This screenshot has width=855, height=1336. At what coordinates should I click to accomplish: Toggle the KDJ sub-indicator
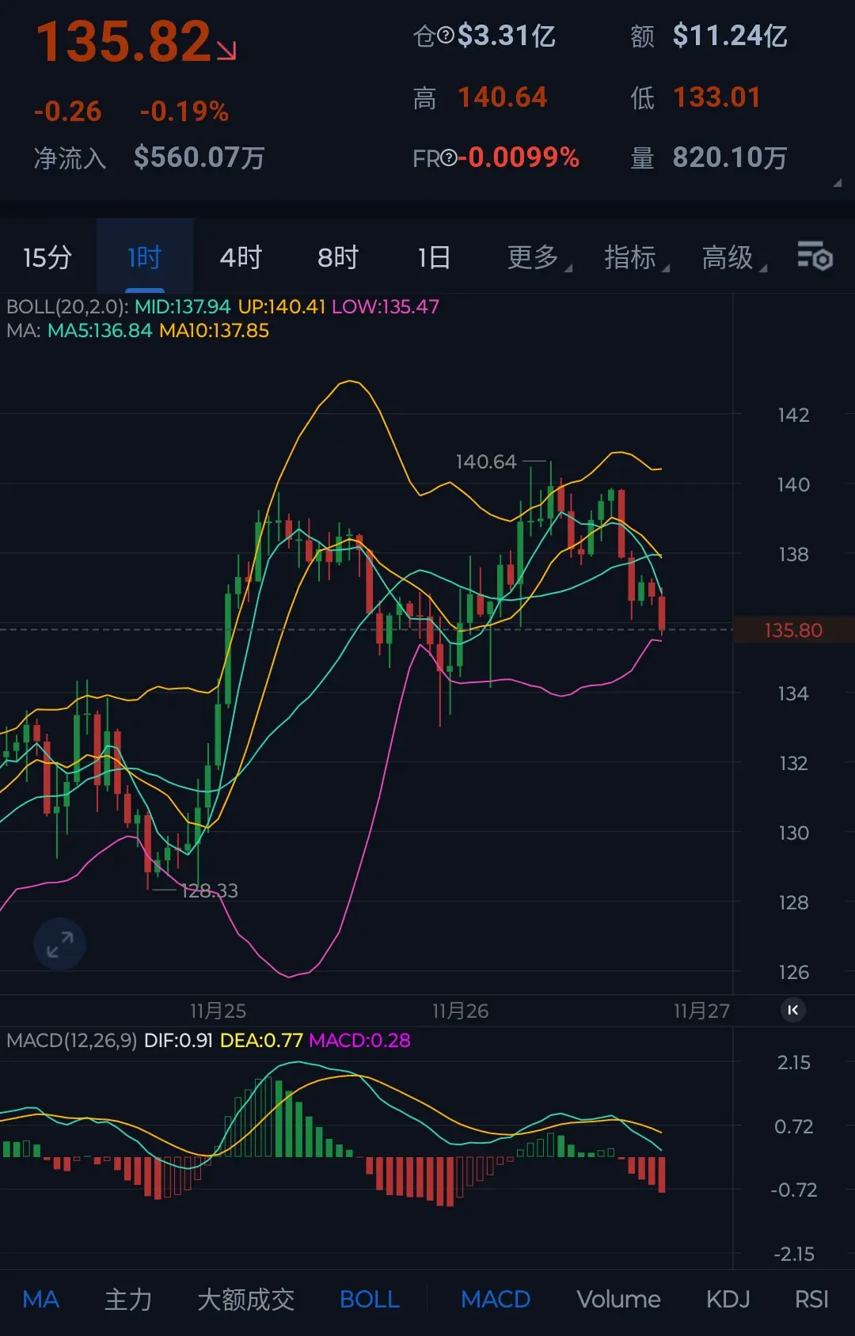coord(728,1299)
